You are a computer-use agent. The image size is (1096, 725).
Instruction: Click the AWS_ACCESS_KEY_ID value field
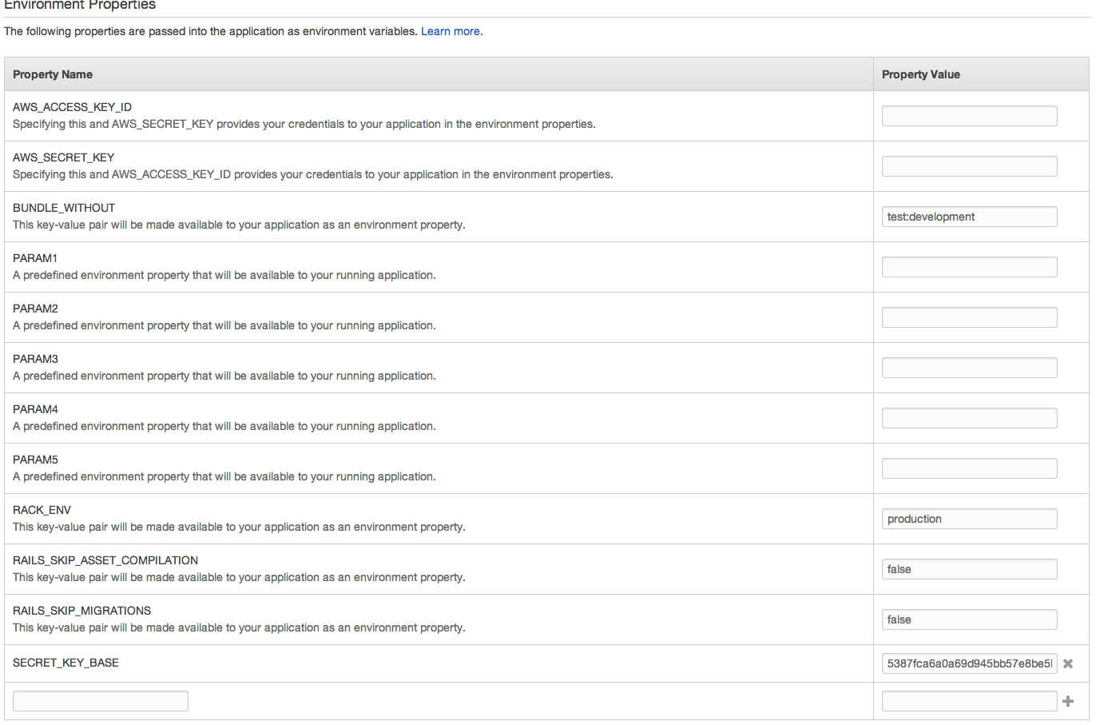coord(969,116)
